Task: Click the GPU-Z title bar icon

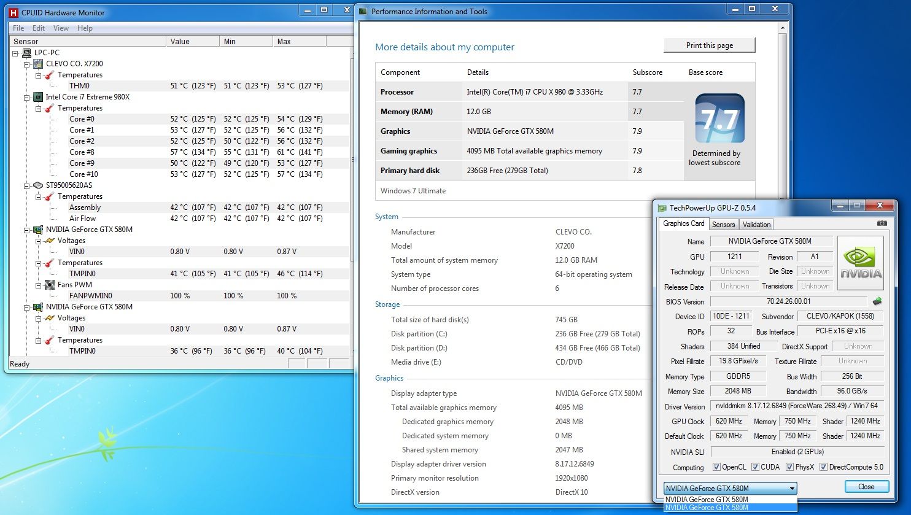Action: (662, 208)
